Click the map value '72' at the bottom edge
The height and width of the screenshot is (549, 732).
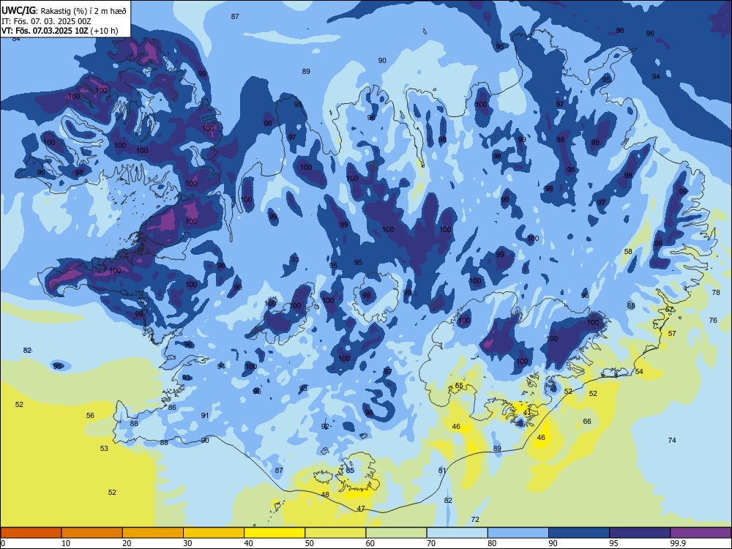(475, 519)
